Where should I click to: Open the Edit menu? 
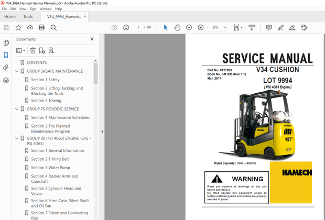[x=13, y=9]
